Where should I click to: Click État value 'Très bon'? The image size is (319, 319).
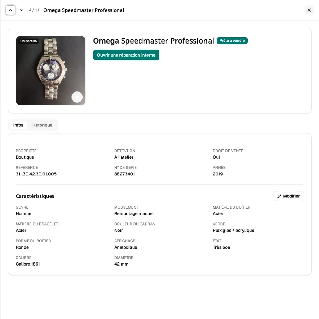pos(221,247)
